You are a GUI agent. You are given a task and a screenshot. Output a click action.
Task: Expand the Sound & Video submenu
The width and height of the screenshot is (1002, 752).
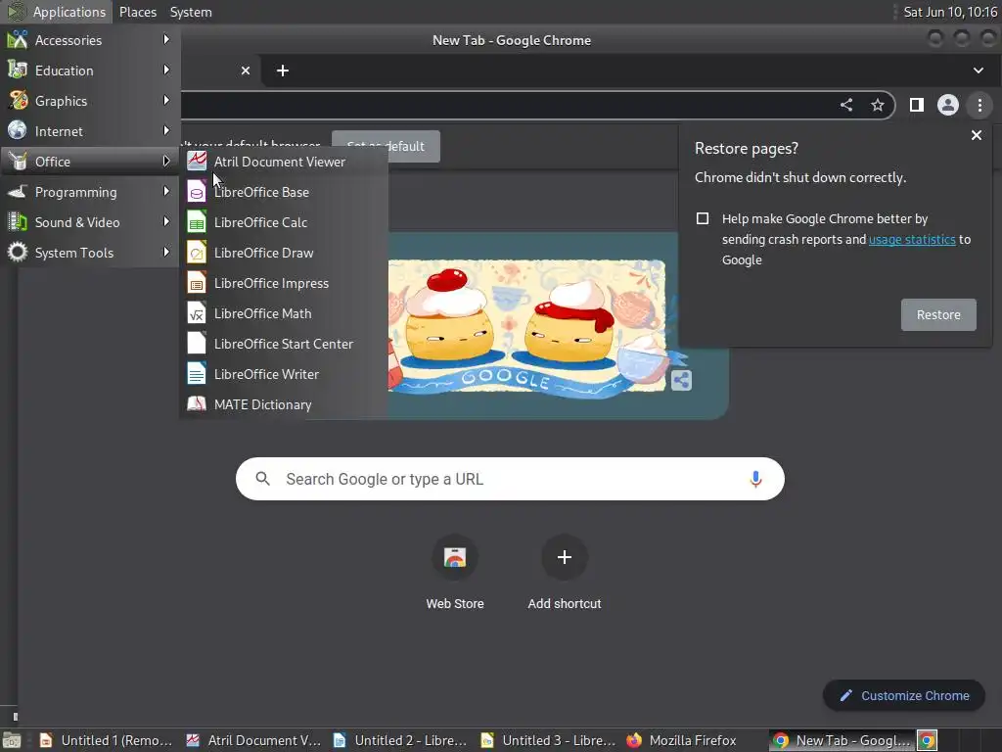[90, 222]
